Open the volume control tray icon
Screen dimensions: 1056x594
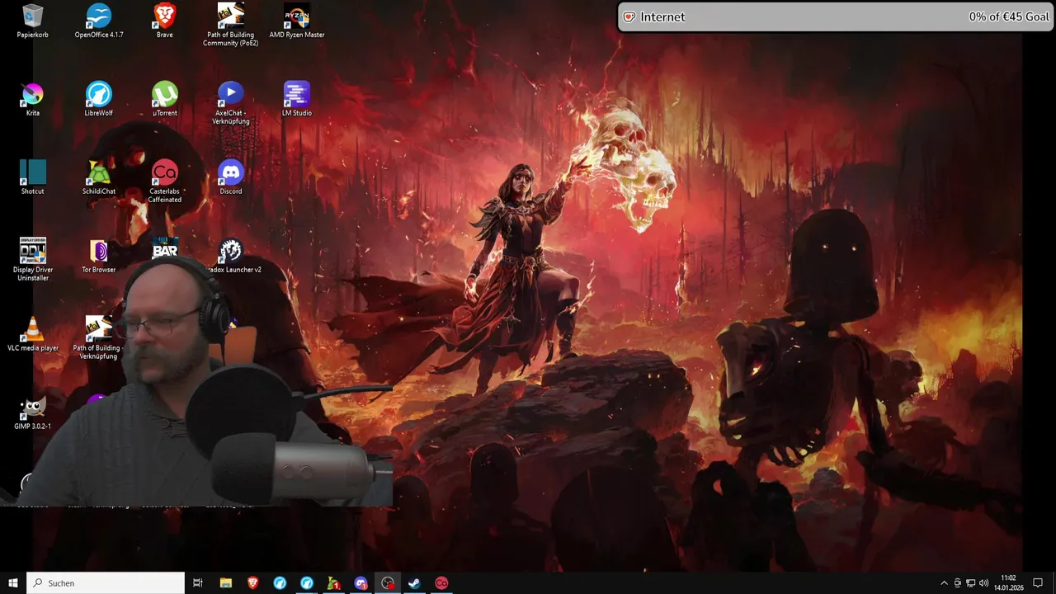point(984,583)
